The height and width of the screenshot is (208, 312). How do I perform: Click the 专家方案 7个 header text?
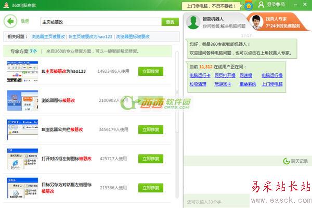[x=24, y=51]
